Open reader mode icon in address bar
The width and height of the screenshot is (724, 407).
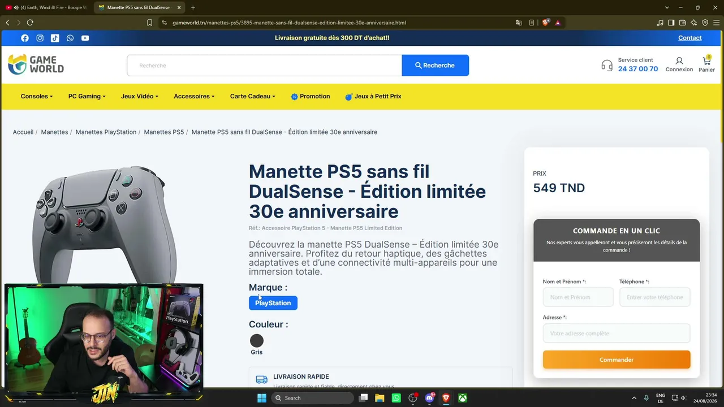(532, 23)
